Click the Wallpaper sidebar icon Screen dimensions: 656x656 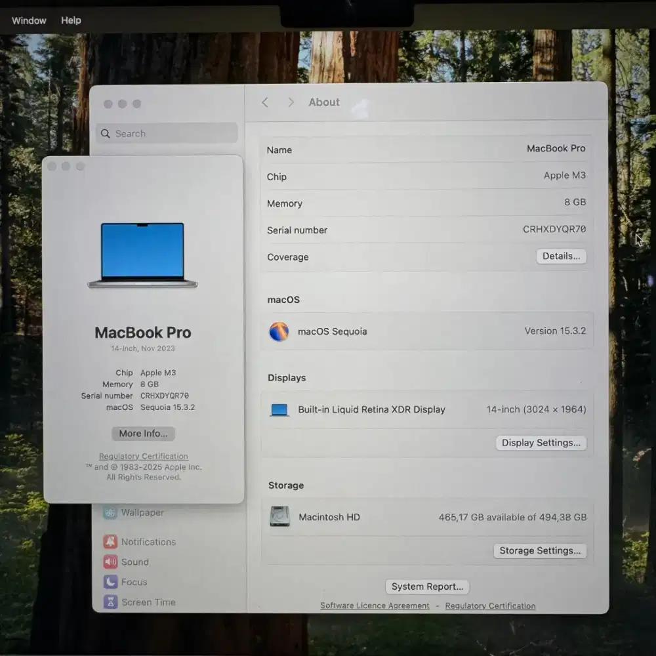point(110,512)
